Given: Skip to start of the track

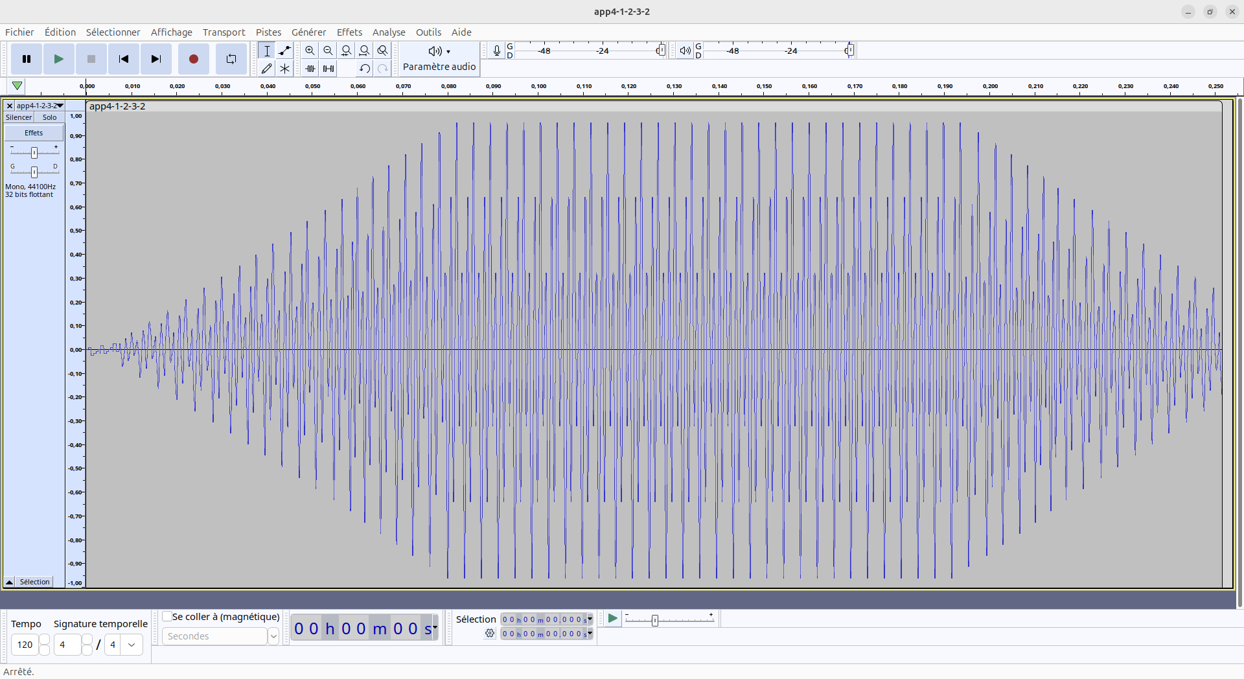Looking at the screenshot, I should click(x=123, y=59).
